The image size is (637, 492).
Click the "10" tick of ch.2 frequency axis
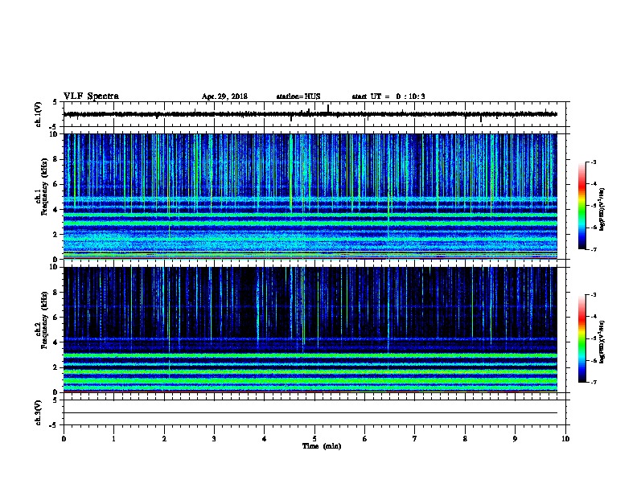tap(54, 267)
